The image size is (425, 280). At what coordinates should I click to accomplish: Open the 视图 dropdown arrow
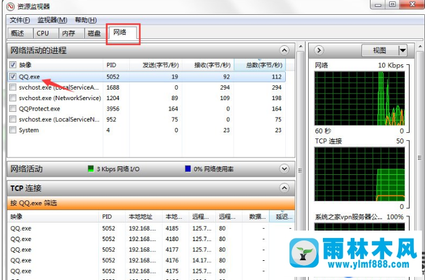(x=403, y=50)
